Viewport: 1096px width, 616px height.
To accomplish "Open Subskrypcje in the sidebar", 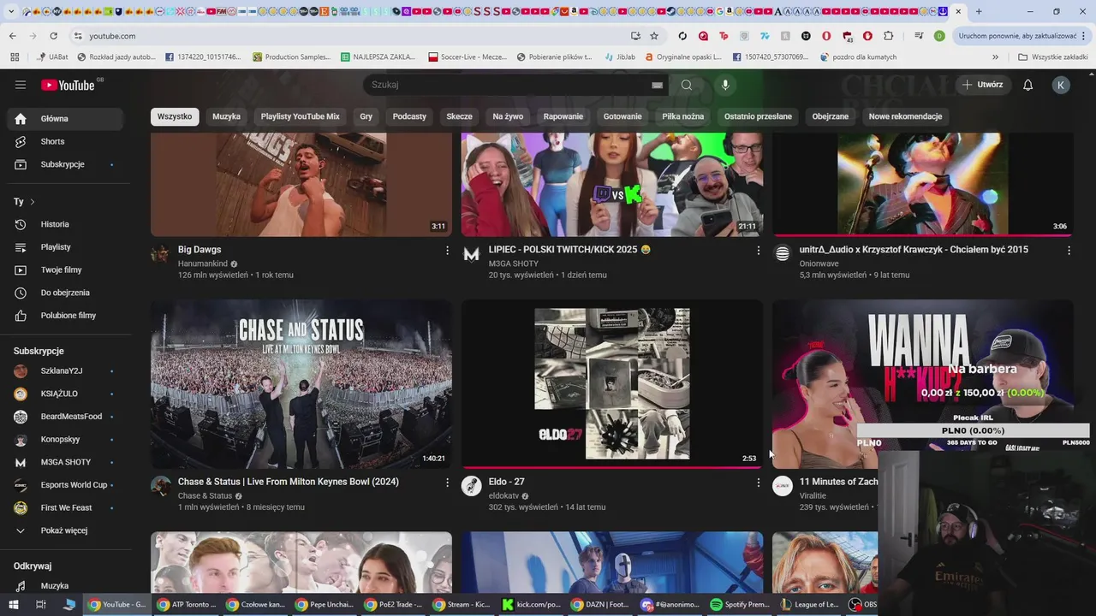I will [66, 164].
